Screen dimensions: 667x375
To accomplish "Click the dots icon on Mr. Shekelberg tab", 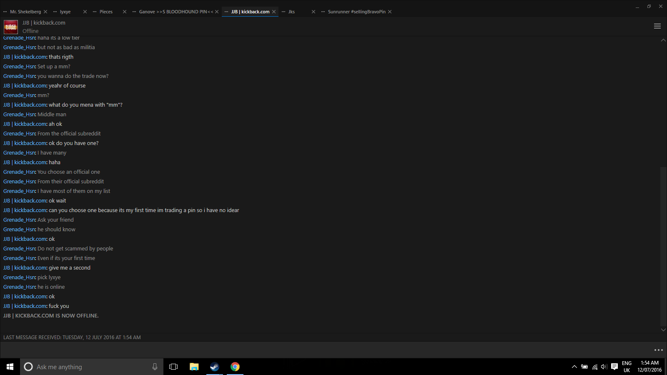I will 5,12.
